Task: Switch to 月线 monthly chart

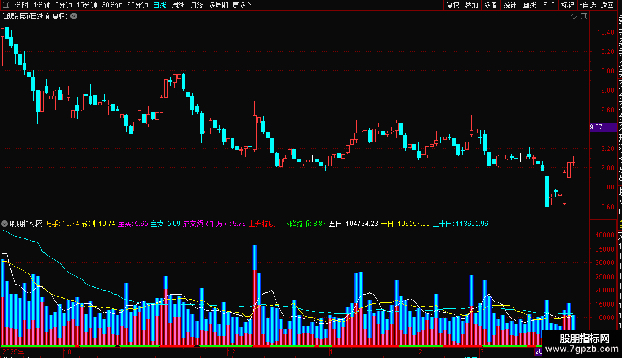Action: click(x=197, y=5)
